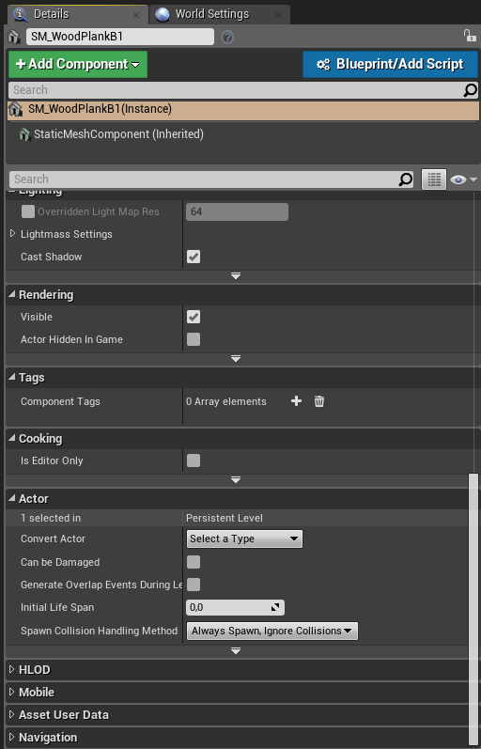
Task: Remove all Component Tags with trash icon
Action: (x=319, y=401)
